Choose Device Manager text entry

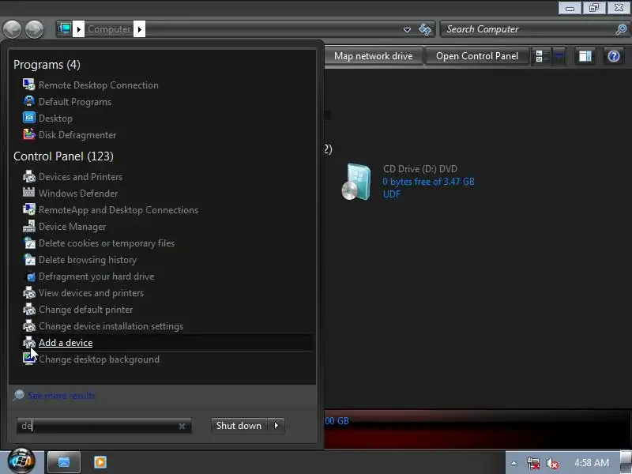[x=73, y=227]
